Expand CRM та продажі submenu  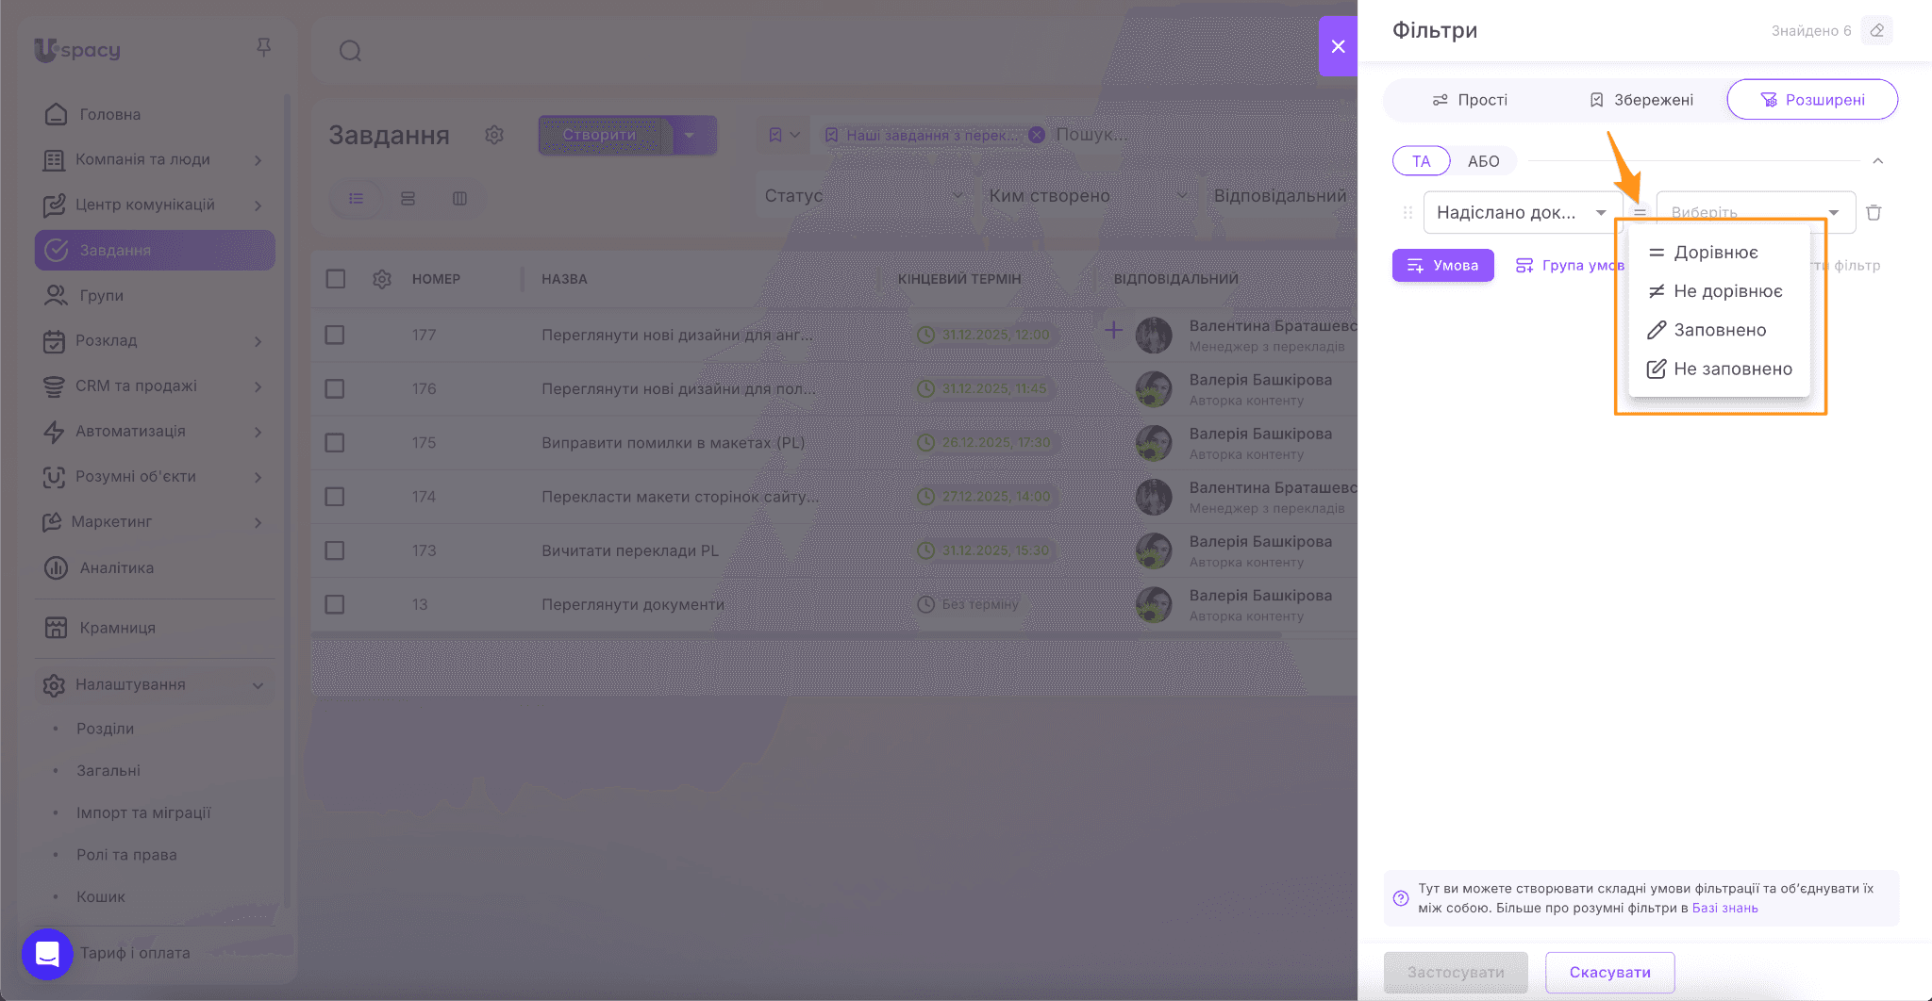click(x=258, y=386)
